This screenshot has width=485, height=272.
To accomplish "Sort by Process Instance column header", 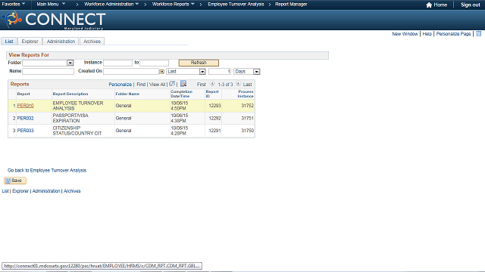I will (x=246, y=94).
